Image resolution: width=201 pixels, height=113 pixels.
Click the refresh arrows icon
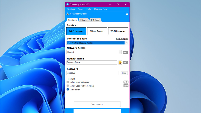click(x=127, y=14)
